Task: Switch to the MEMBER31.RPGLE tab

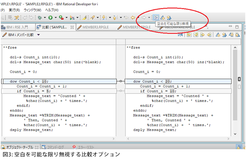Action: pos(134,27)
